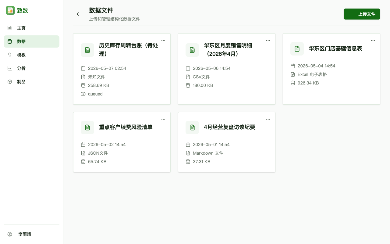
Task: Click database icon beside 926.34 KB
Action: (x=293, y=83)
